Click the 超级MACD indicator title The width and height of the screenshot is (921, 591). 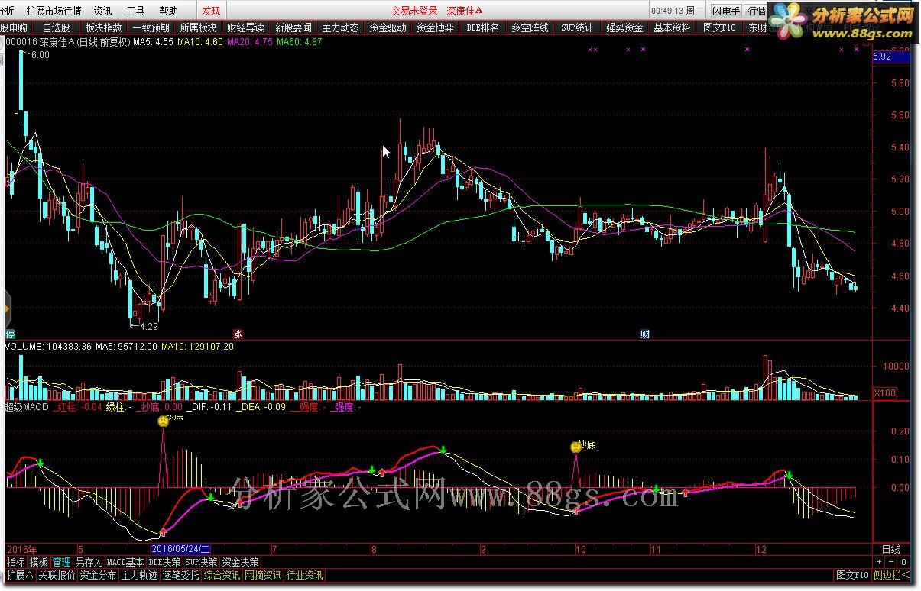27,407
